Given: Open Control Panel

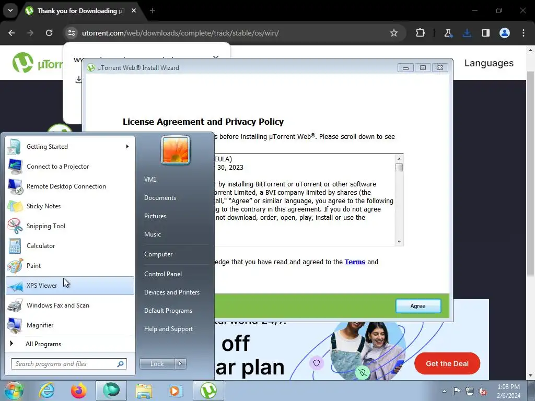Looking at the screenshot, I should pyautogui.click(x=163, y=274).
